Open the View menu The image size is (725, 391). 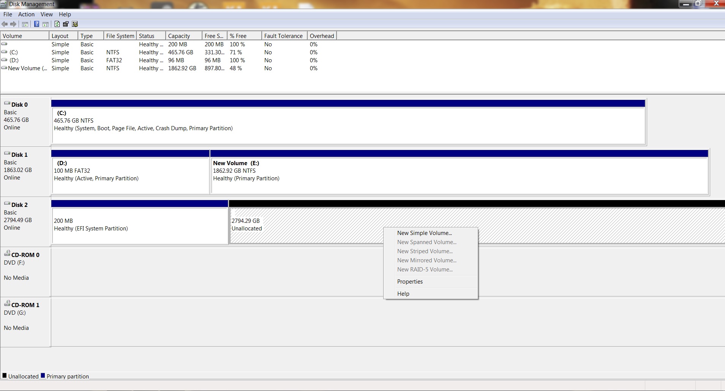coord(46,14)
